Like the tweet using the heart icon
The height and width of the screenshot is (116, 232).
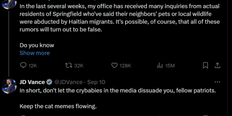(114, 66)
